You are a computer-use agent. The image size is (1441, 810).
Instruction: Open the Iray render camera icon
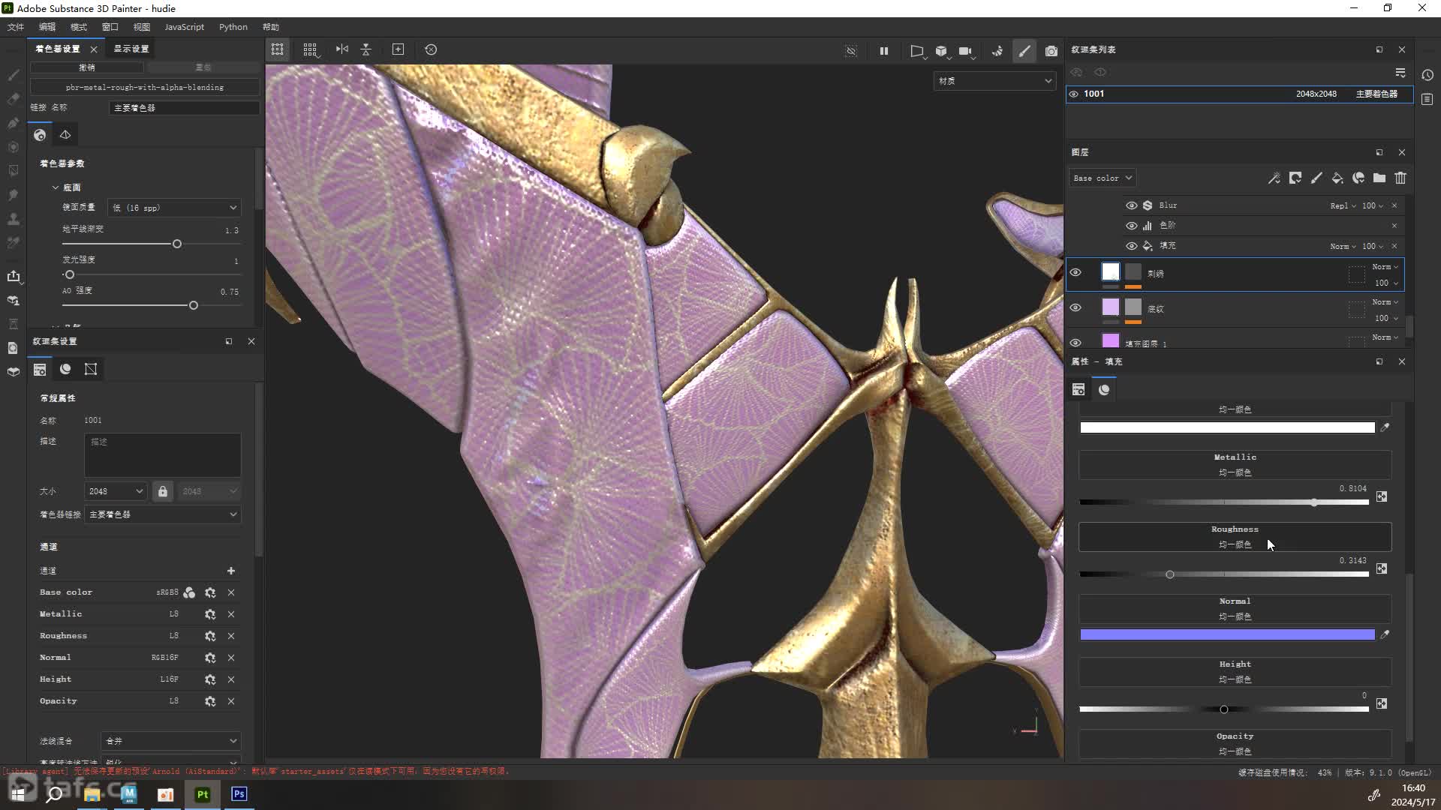(1051, 51)
